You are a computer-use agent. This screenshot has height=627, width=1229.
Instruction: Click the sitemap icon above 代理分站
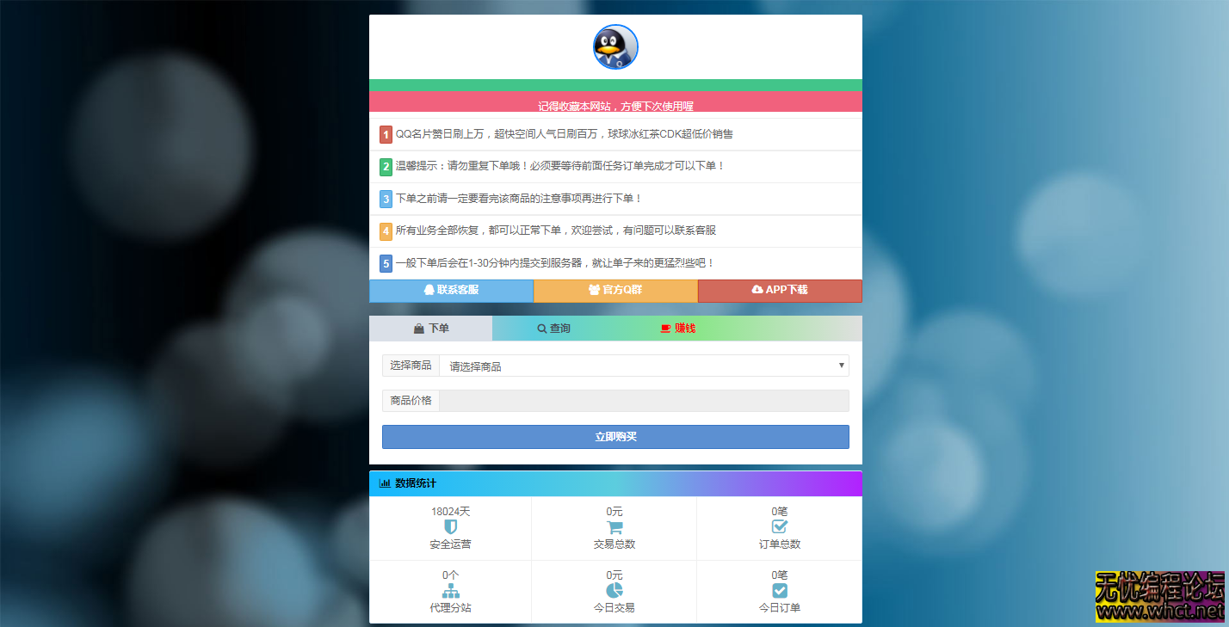[450, 591]
